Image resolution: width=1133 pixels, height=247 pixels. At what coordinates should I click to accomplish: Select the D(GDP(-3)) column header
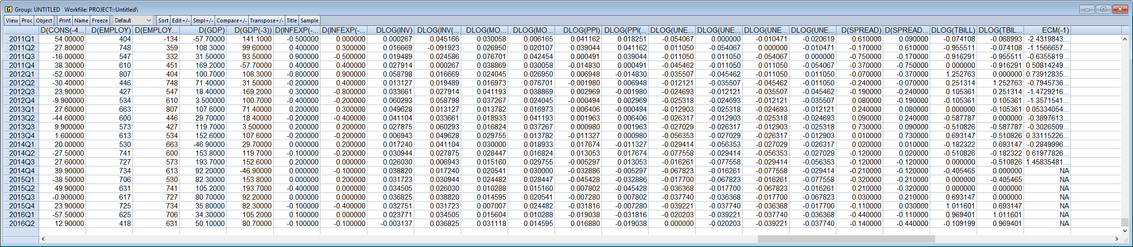click(x=250, y=30)
